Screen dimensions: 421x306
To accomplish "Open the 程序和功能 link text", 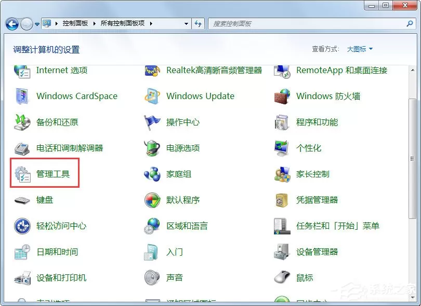I will pyautogui.click(x=317, y=122).
